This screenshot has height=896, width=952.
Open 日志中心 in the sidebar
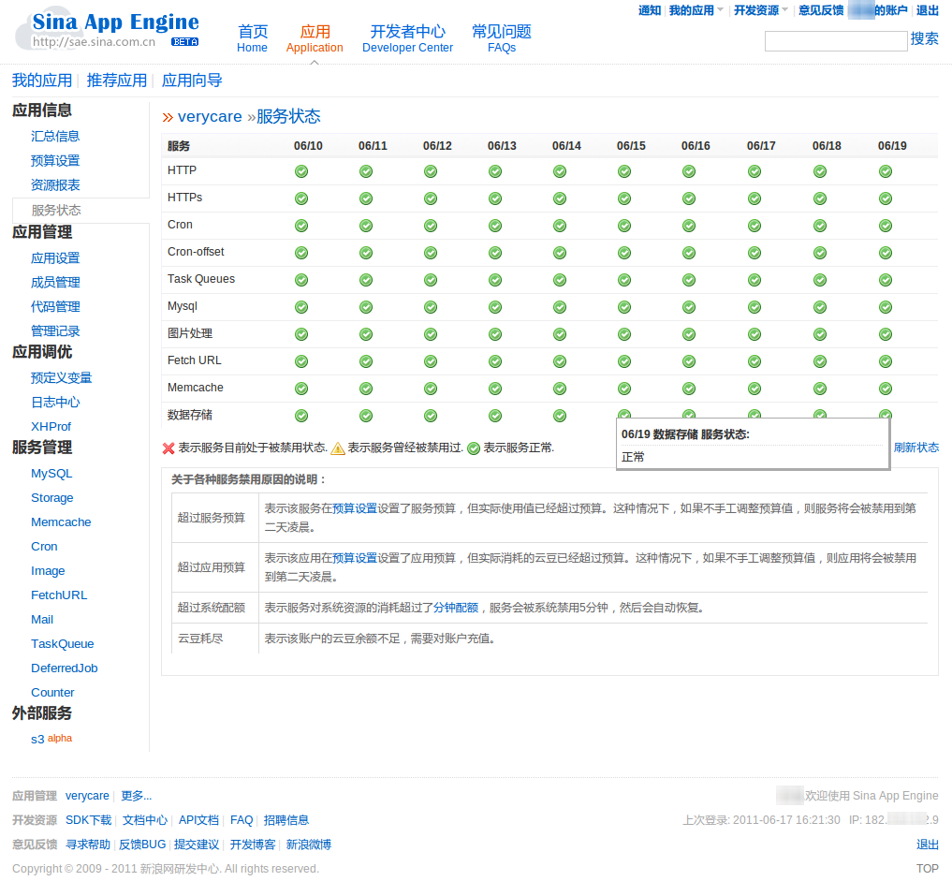tap(55, 403)
